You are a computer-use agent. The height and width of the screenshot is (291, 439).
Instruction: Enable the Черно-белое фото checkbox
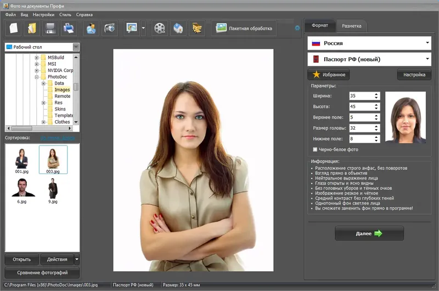[x=315, y=149]
